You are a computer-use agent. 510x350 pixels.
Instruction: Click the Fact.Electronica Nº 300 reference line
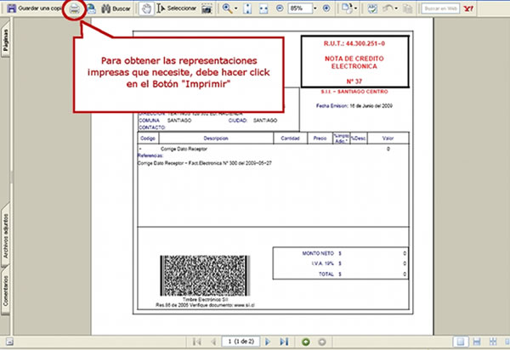tap(205, 163)
